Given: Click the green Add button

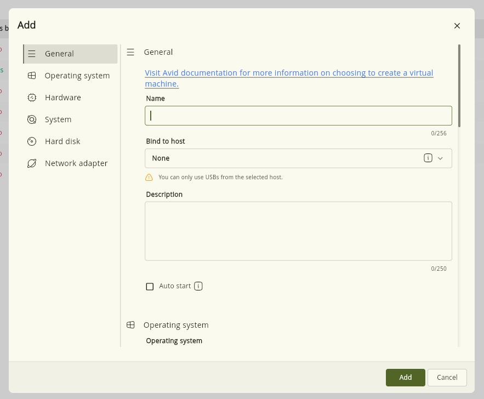Looking at the screenshot, I should pos(405,378).
